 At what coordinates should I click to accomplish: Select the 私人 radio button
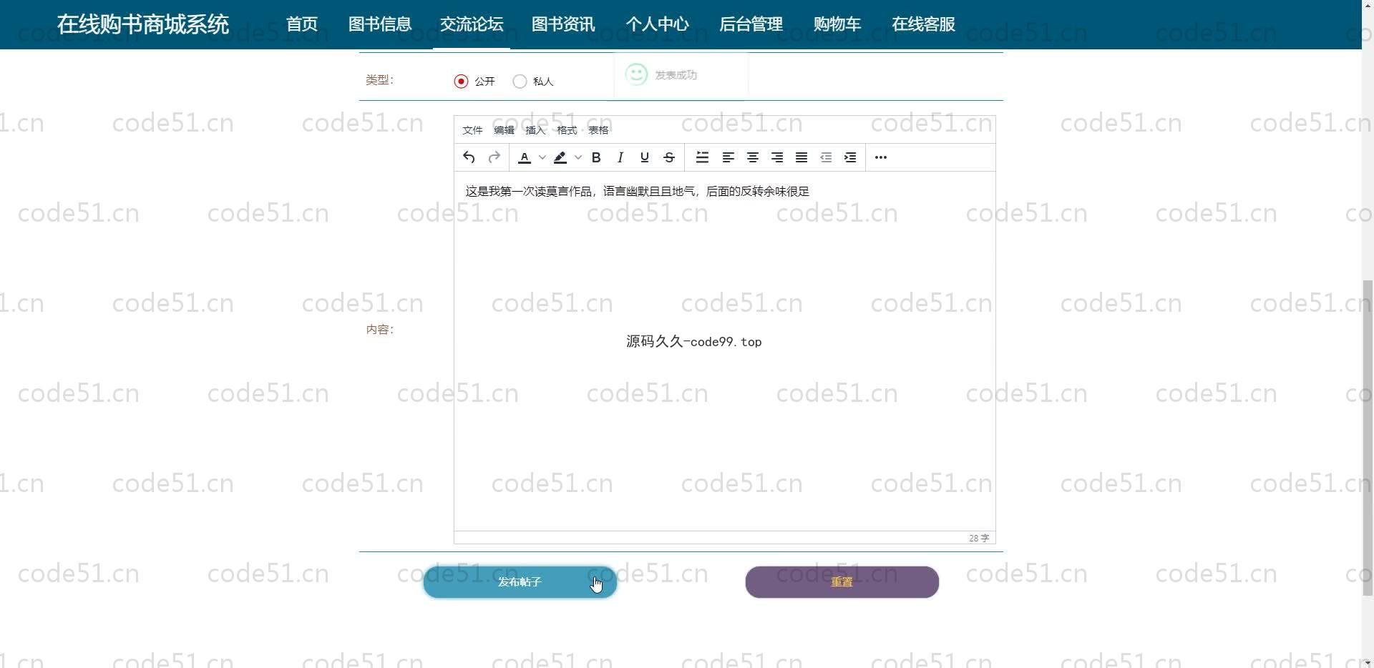coord(520,82)
